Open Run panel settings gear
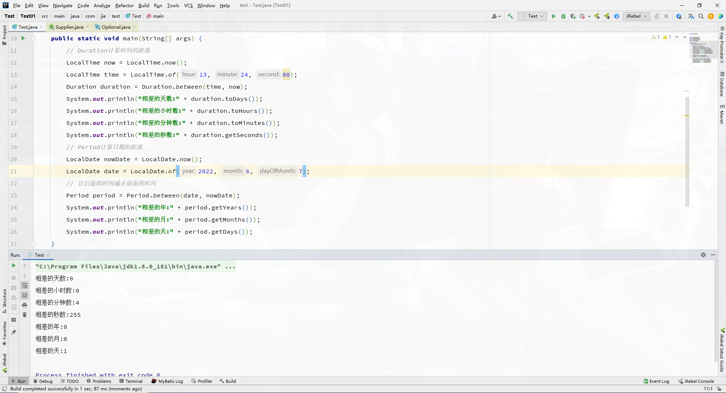The width and height of the screenshot is (726, 393). pyautogui.click(x=703, y=255)
